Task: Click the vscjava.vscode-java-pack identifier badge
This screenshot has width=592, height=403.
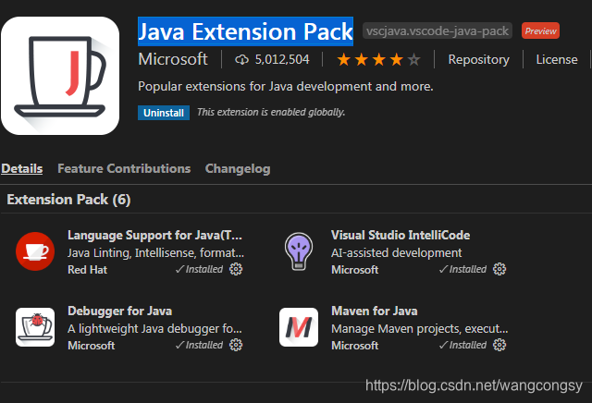Action: [x=438, y=31]
